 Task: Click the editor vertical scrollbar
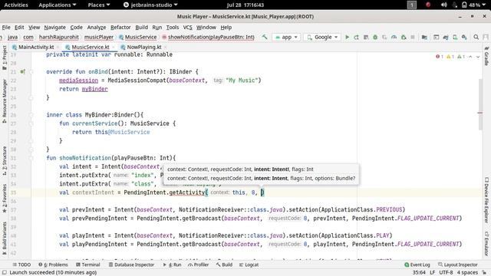[x=480, y=104]
